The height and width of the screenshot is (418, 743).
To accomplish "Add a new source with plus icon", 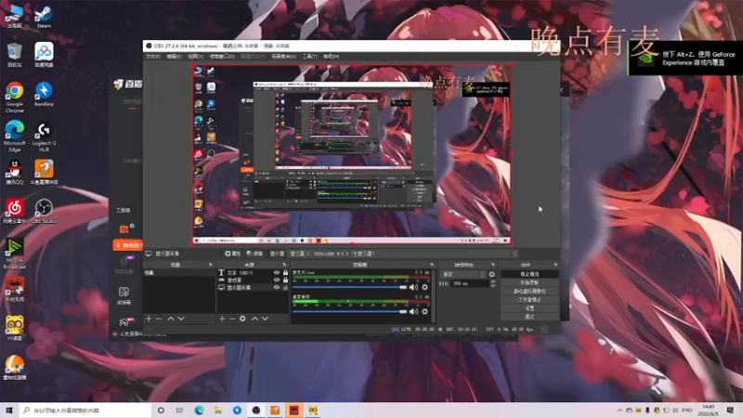I will [x=222, y=319].
